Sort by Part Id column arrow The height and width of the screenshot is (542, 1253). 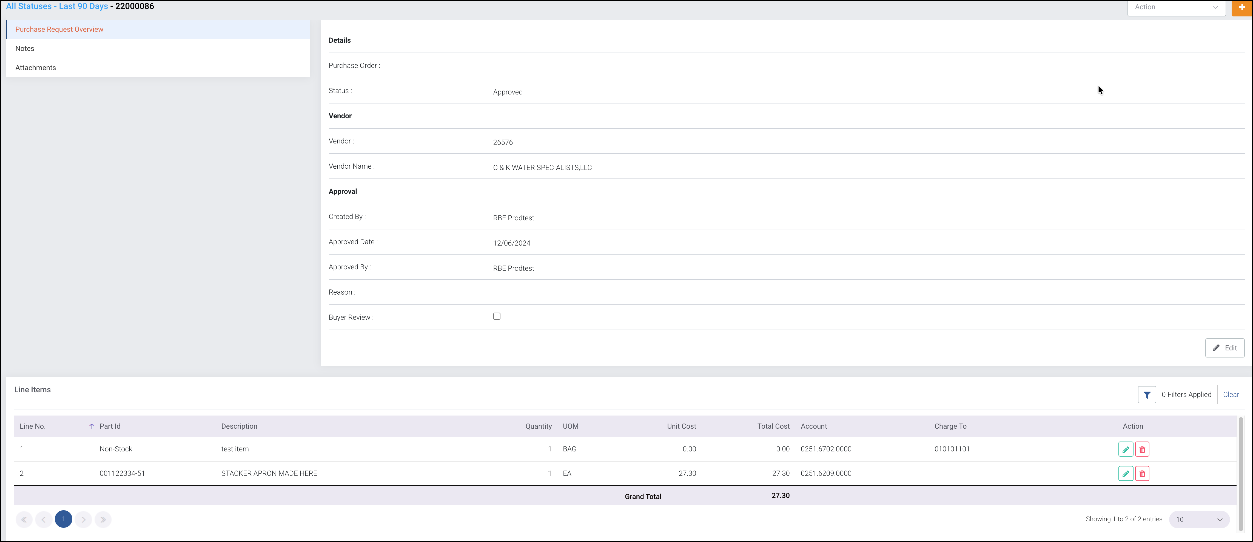[x=92, y=426]
